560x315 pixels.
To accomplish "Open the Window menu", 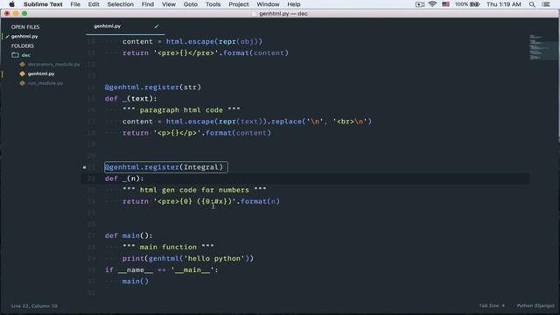I will [268, 4].
